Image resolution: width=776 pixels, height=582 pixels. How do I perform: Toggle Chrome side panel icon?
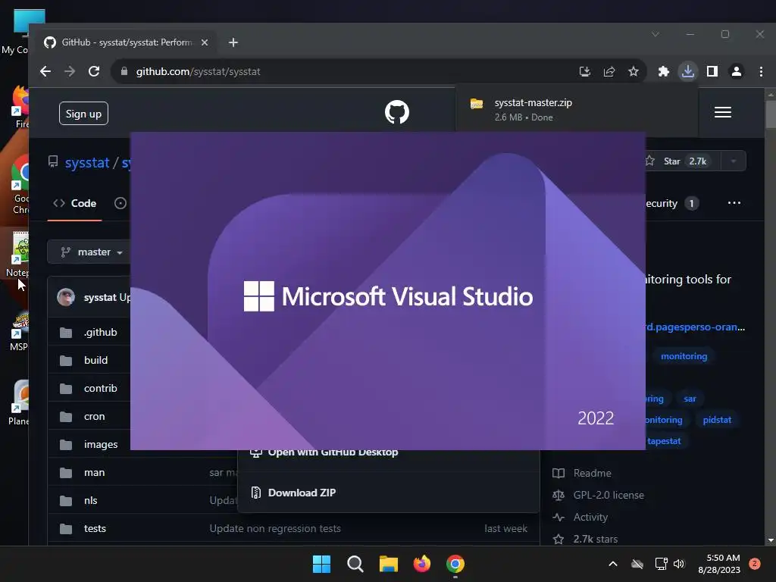point(712,72)
